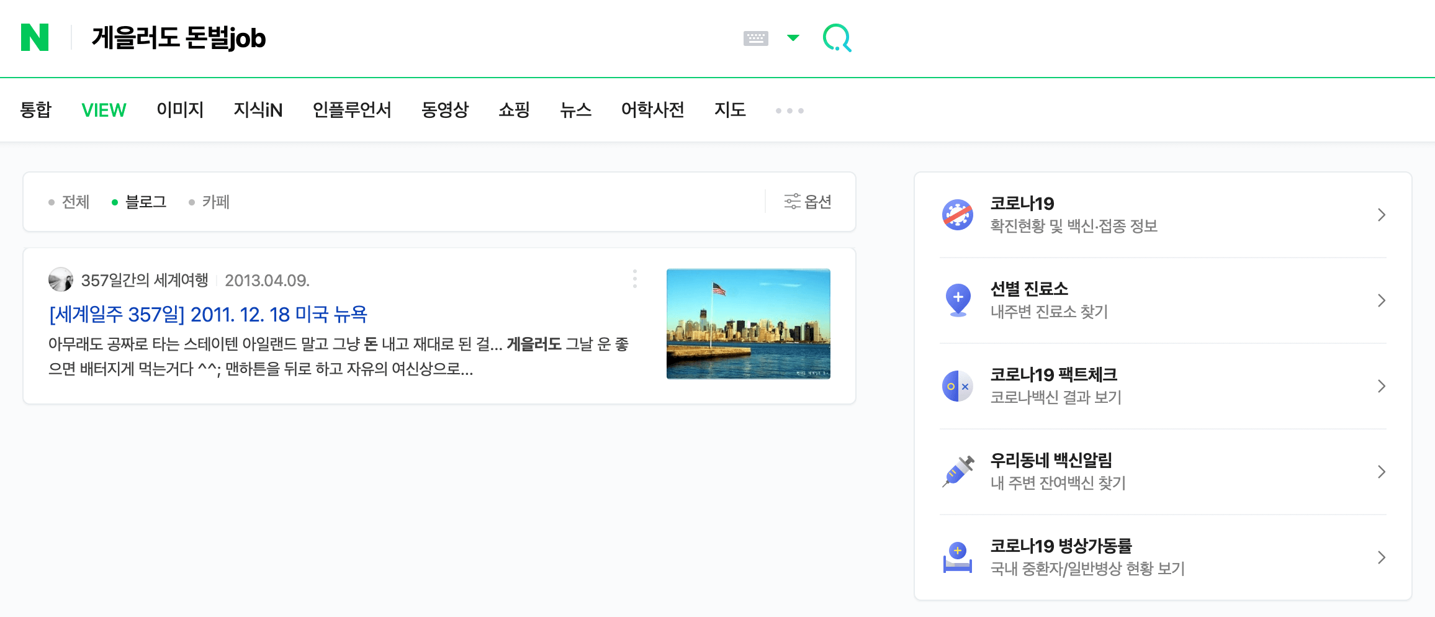Click subtitle 국내 중환자/일반병상 현황 보기
This screenshot has height=617, width=1435.
point(1087,569)
